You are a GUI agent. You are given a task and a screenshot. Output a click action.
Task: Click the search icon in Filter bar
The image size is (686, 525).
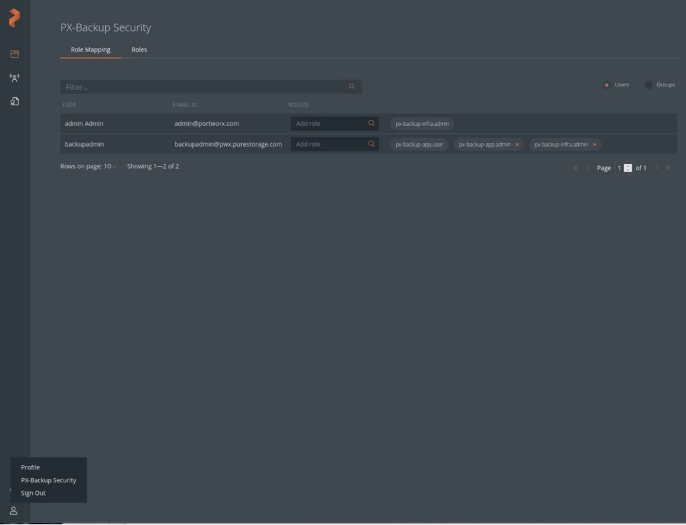[352, 86]
